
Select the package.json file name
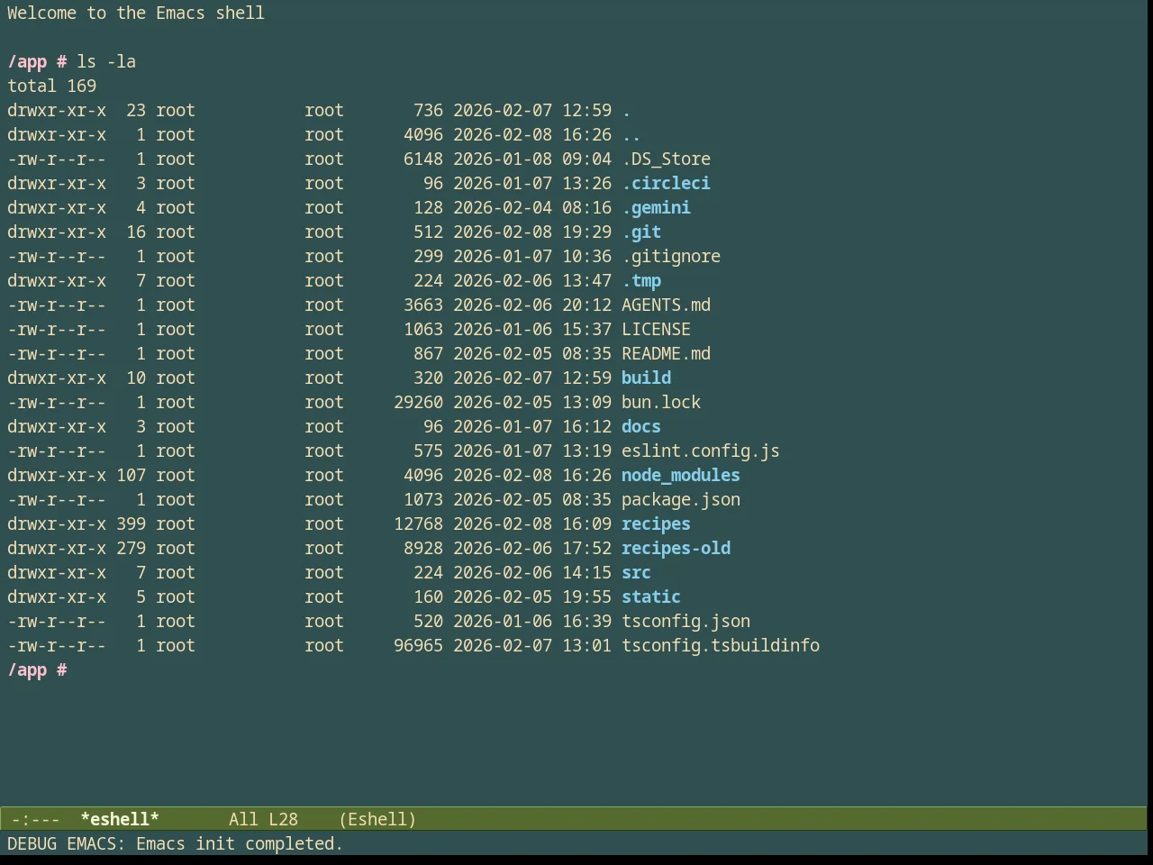[x=681, y=499]
